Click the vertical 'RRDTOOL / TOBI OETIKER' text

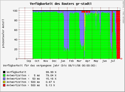(x=123, y=12)
